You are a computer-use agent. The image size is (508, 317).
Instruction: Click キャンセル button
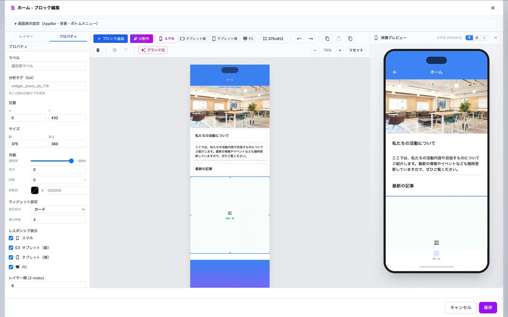click(461, 307)
